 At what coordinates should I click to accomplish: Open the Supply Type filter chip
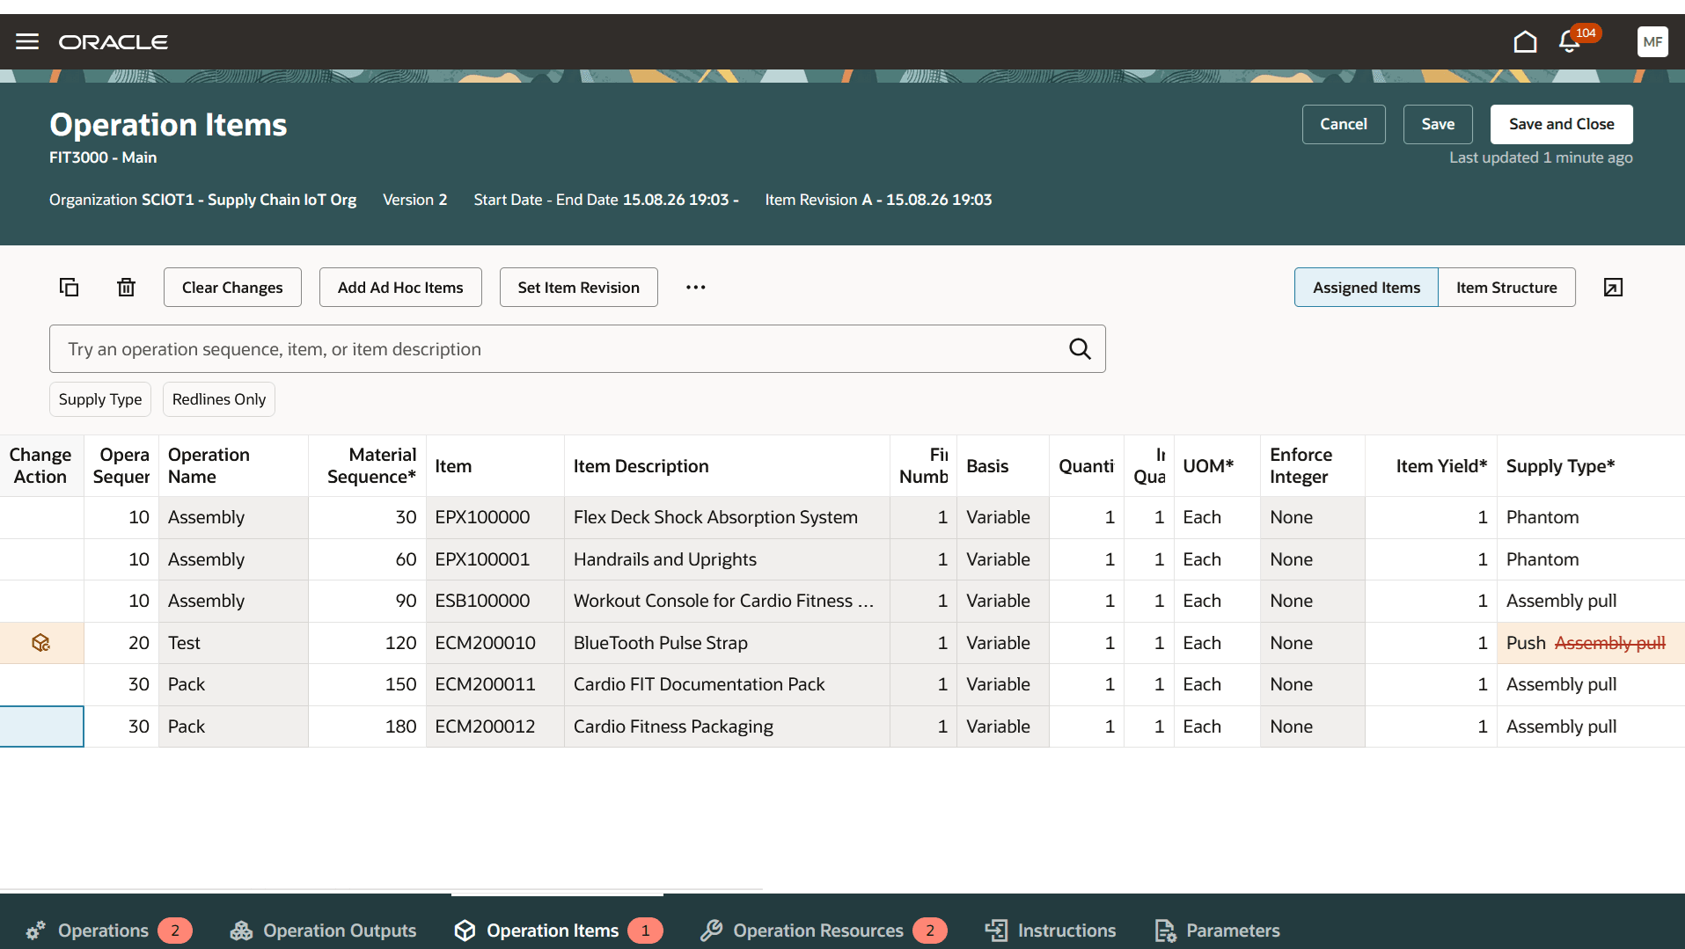tap(100, 399)
